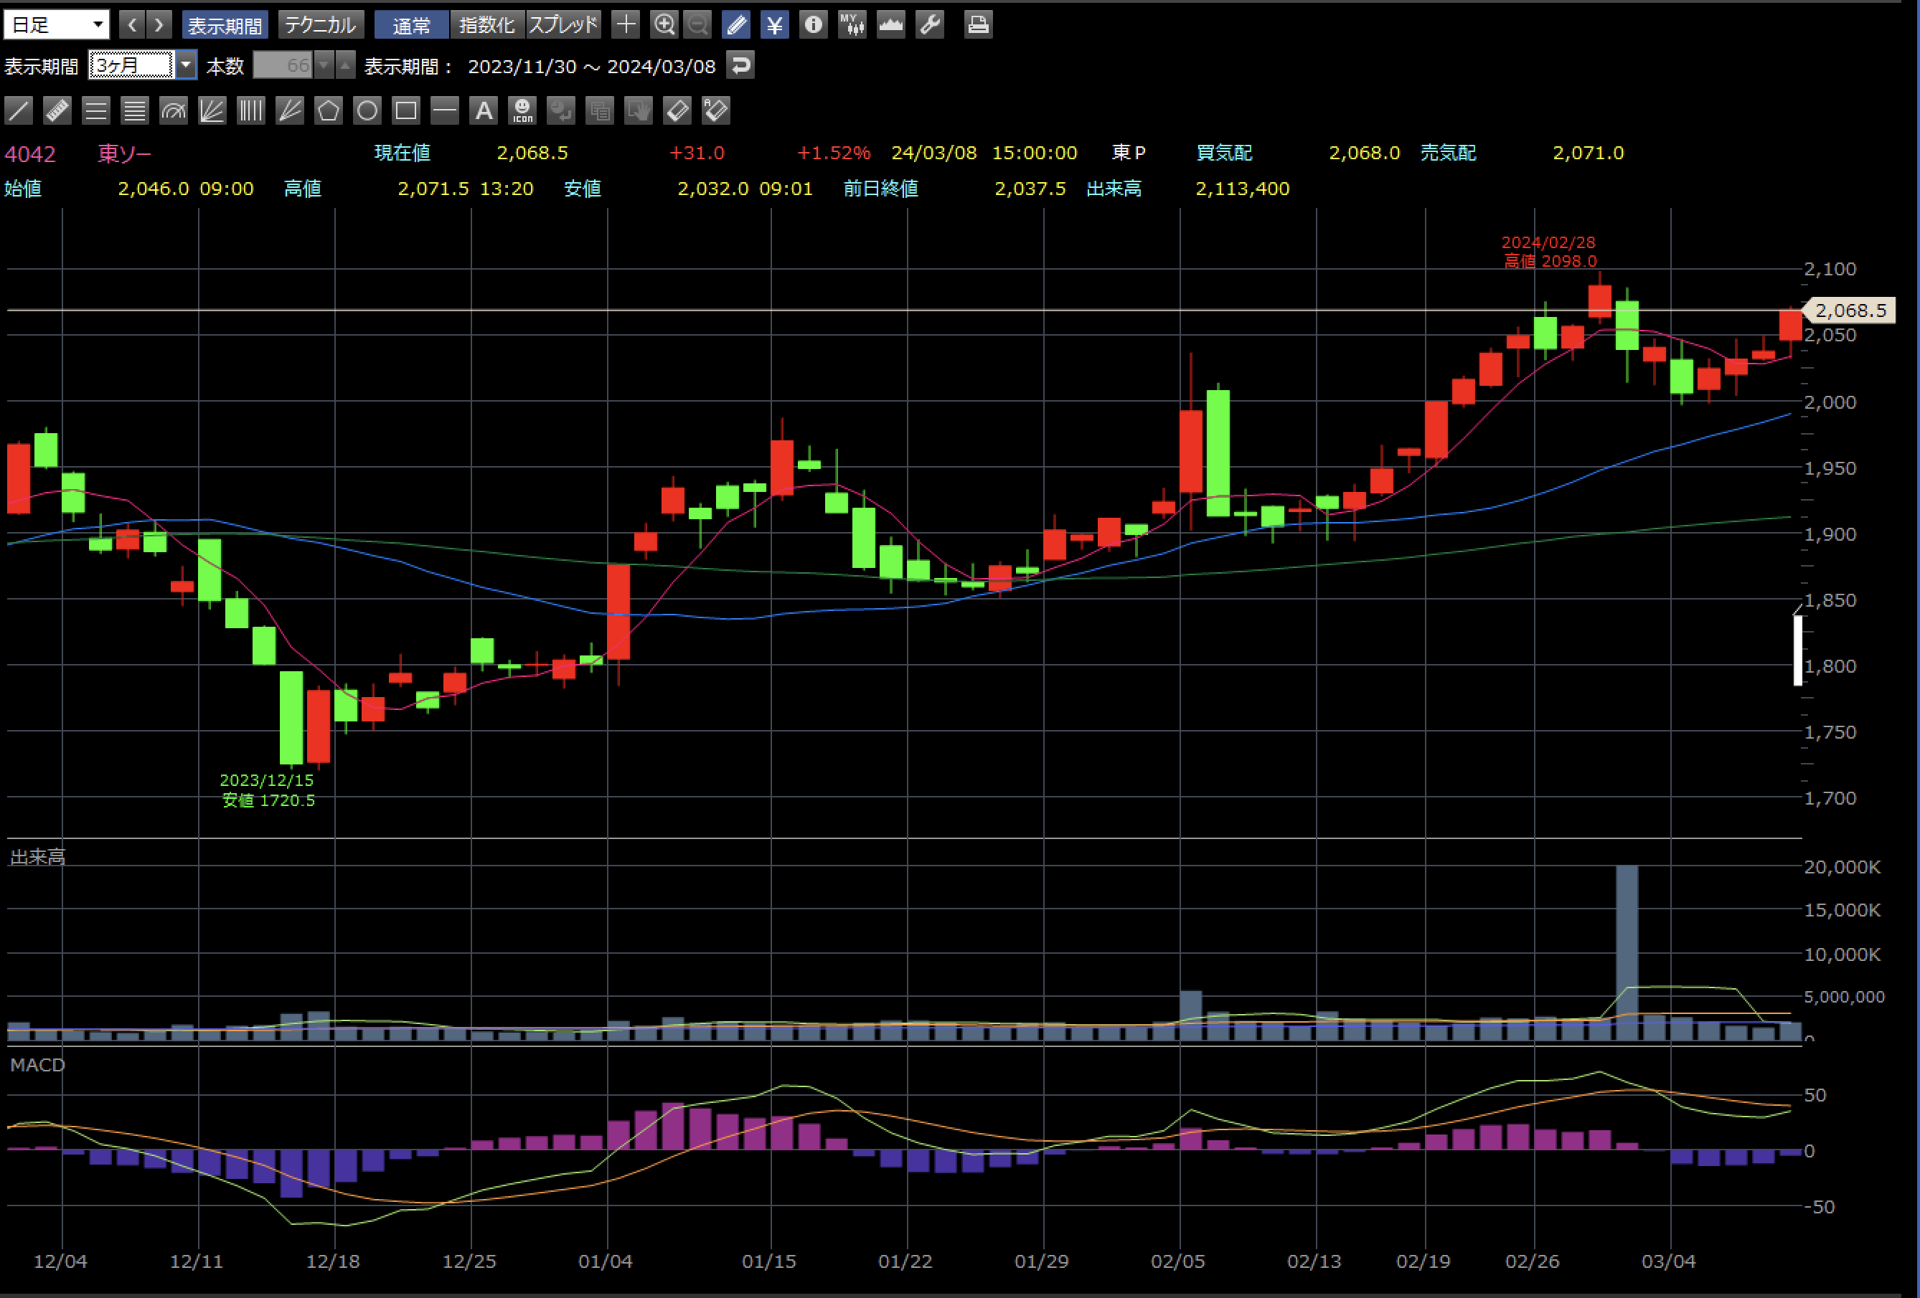
Task: Click the 本数 decrease arrow
Action: pos(325,65)
